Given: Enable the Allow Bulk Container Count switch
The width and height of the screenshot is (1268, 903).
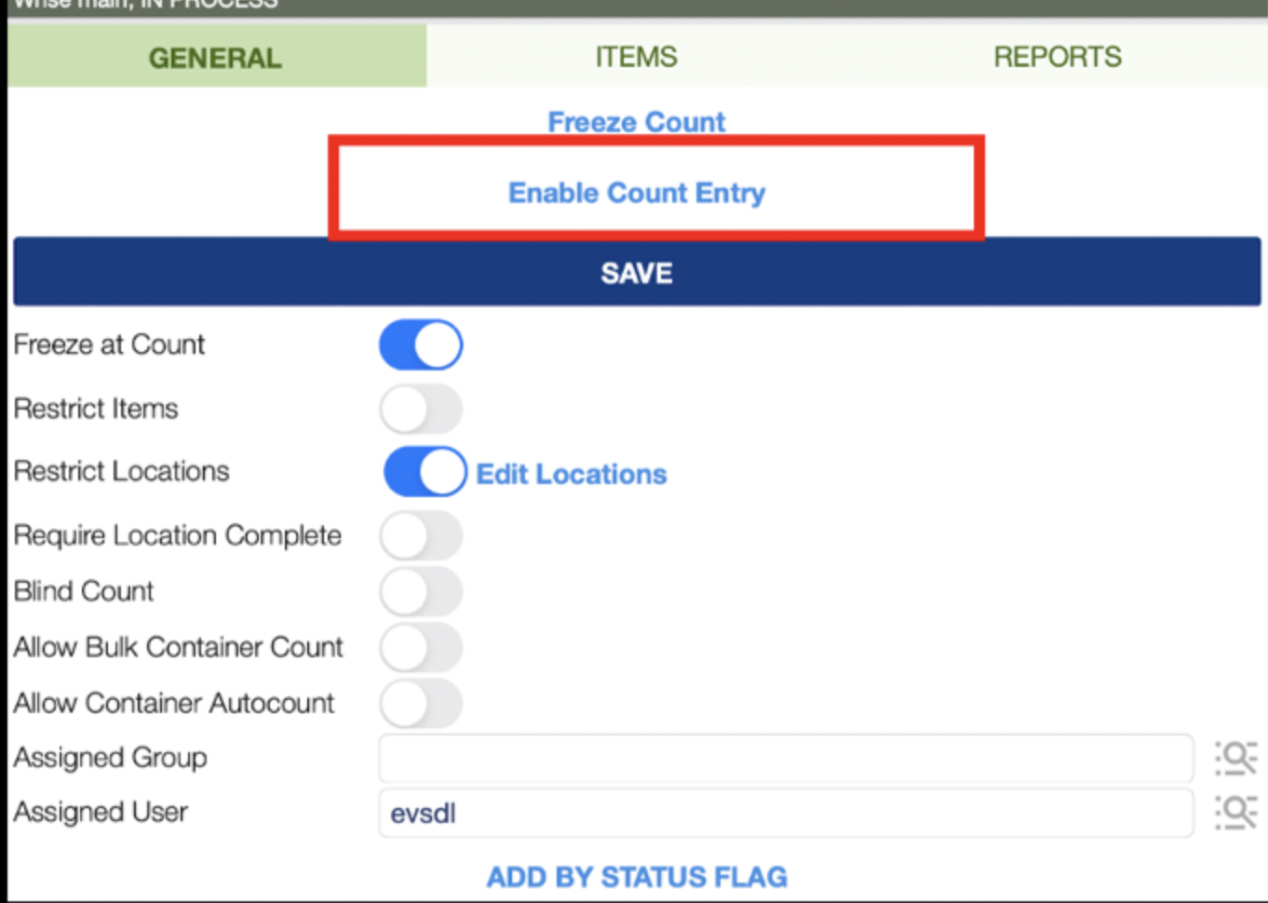Looking at the screenshot, I should pyautogui.click(x=421, y=648).
